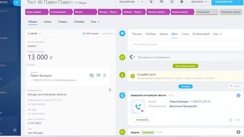Open the settings gear icon
Image resolution: width=244 pixels, height=137 pixels.
pyautogui.click(x=181, y=2)
